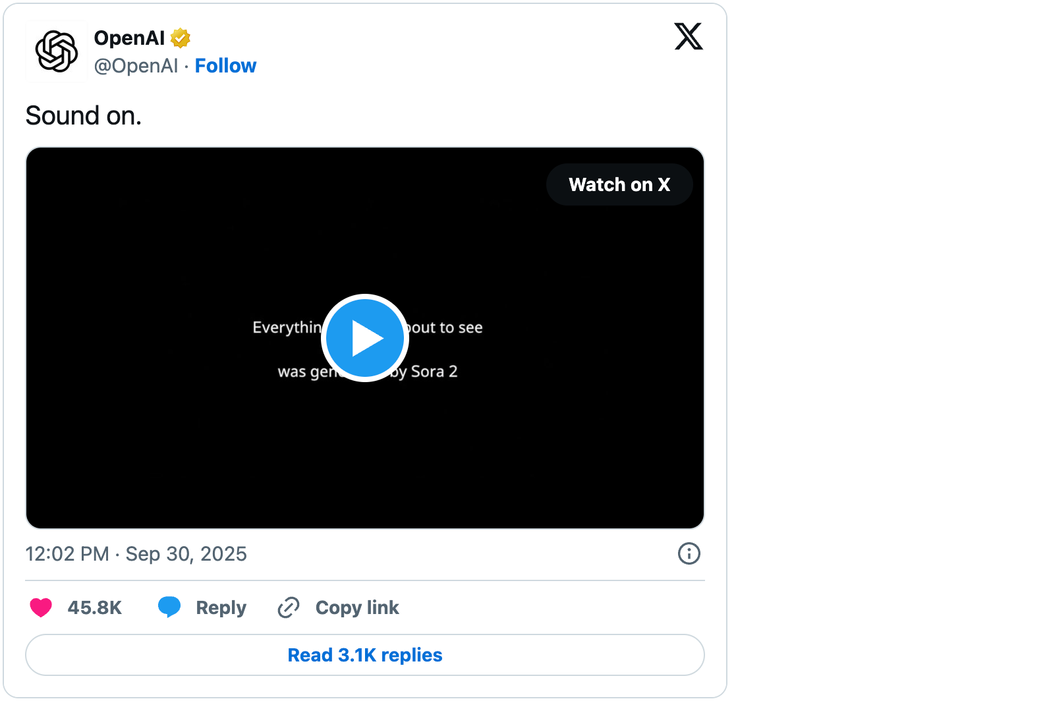This screenshot has height=701, width=1049.
Task: Click the OpenAI display name
Action: coord(129,38)
